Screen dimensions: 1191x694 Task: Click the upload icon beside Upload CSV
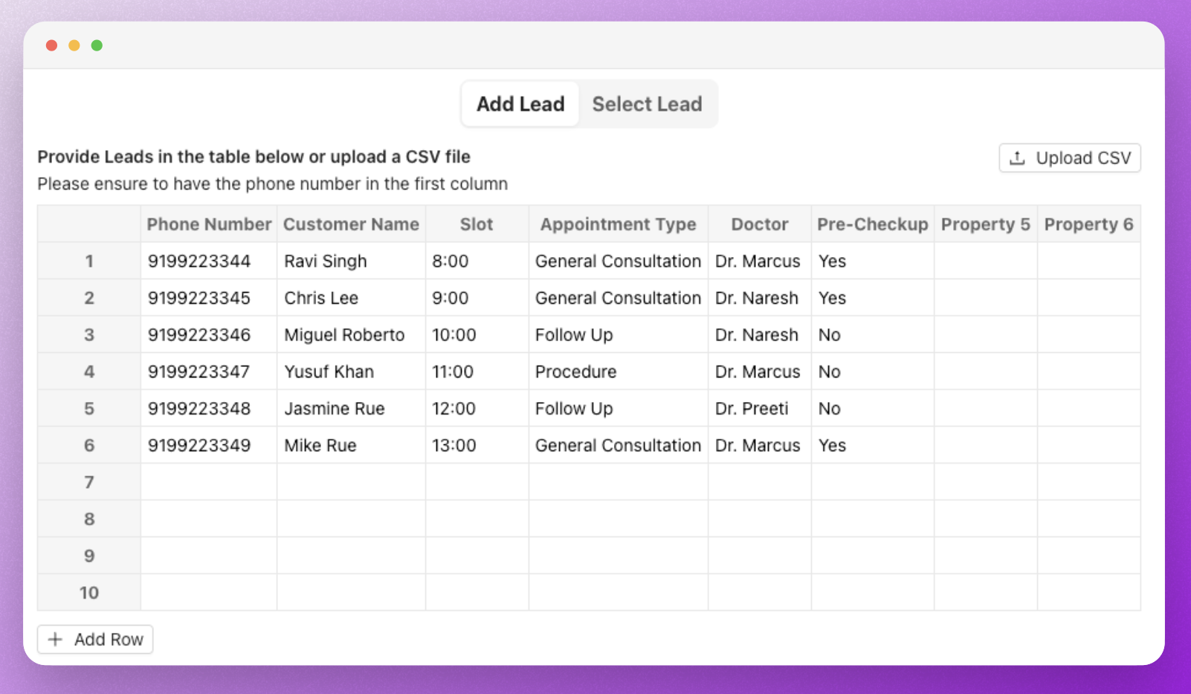click(x=1017, y=158)
